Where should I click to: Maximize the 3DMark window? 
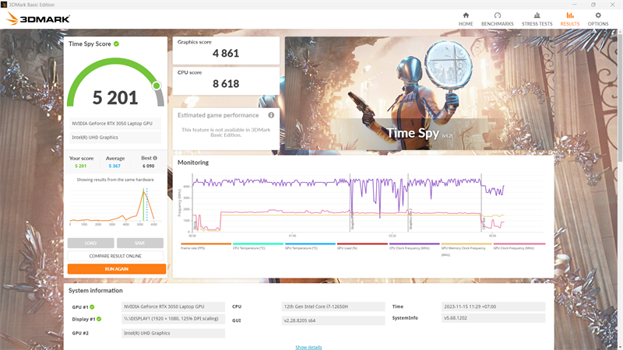tap(593, 5)
